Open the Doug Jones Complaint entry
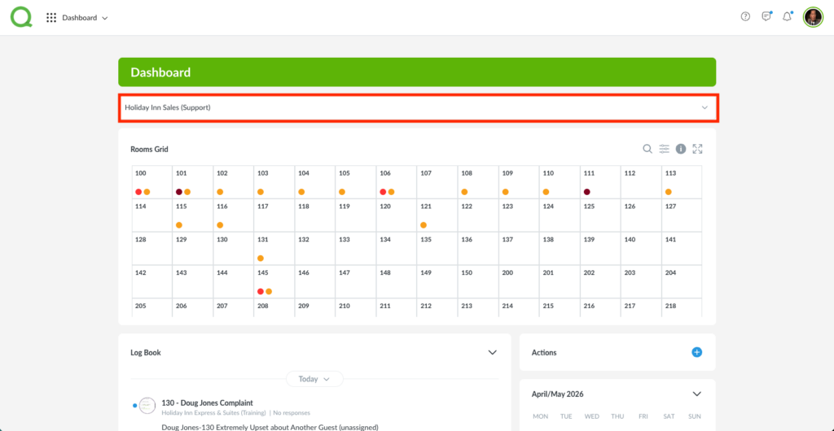 tap(207, 403)
